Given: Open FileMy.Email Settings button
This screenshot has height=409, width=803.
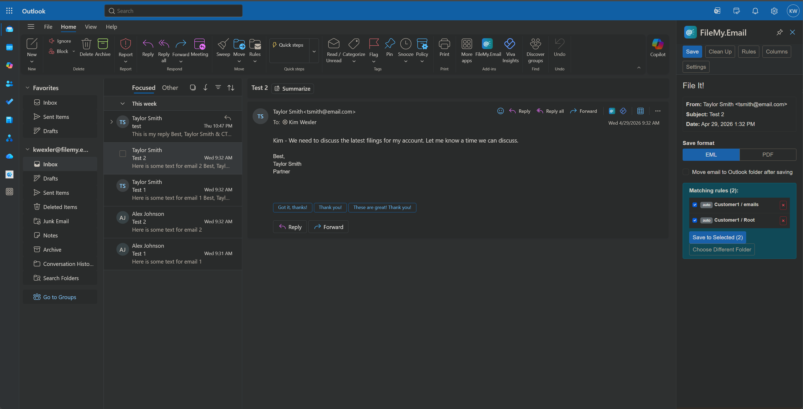Looking at the screenshot, I should click(x=696, y=67).
